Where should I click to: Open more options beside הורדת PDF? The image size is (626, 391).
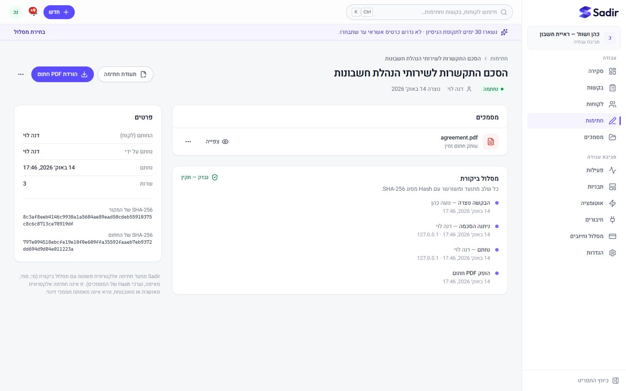pos(21,74)
